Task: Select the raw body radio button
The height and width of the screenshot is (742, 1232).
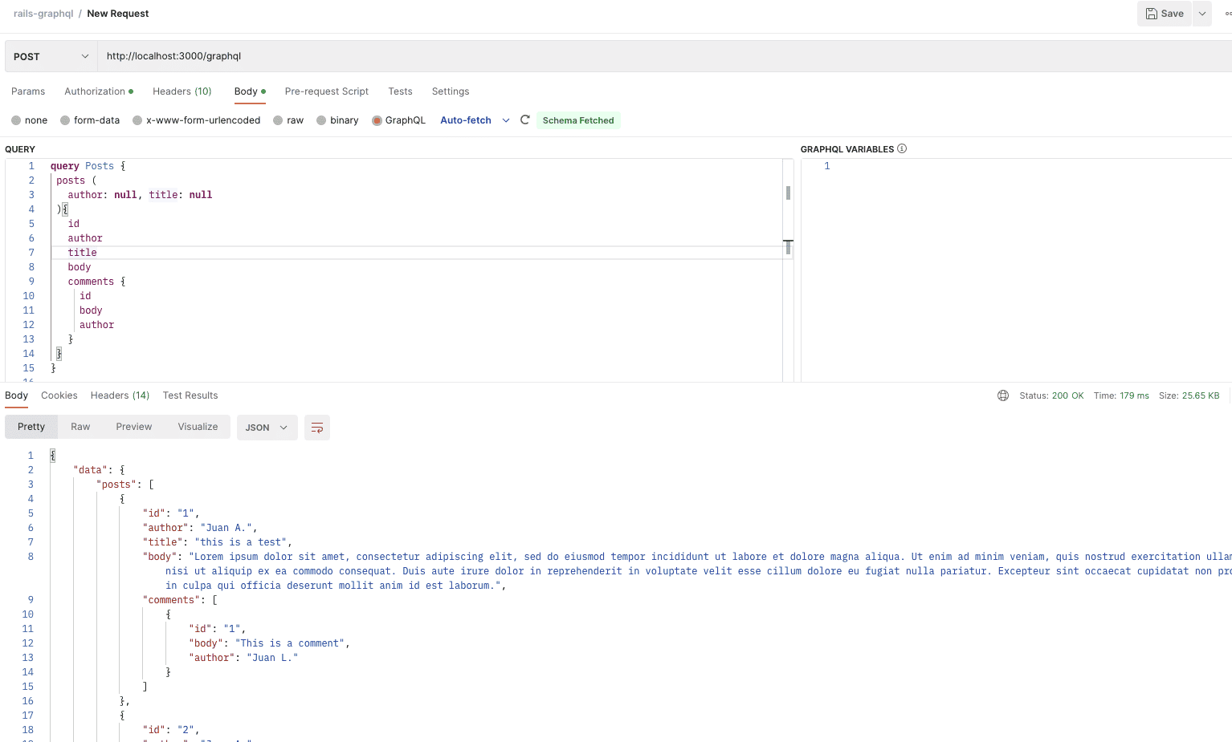Action: click(x=278, y=120)
